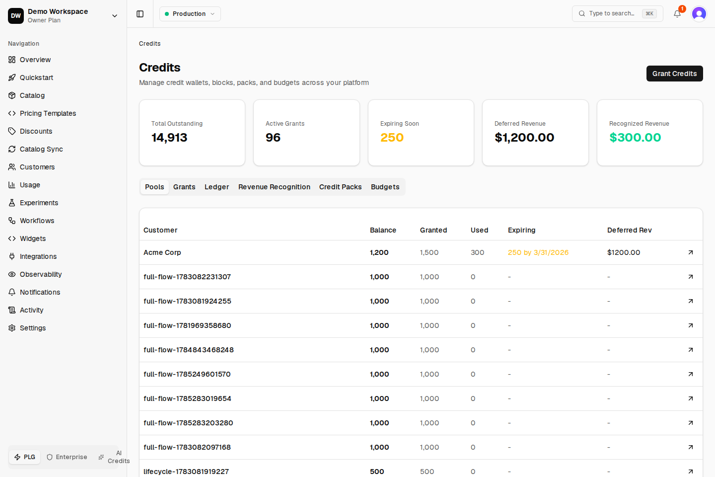Open Acme Corp row arrow icon
The width and height of the screenshot is (715, 477).
[x=691, y=252]
